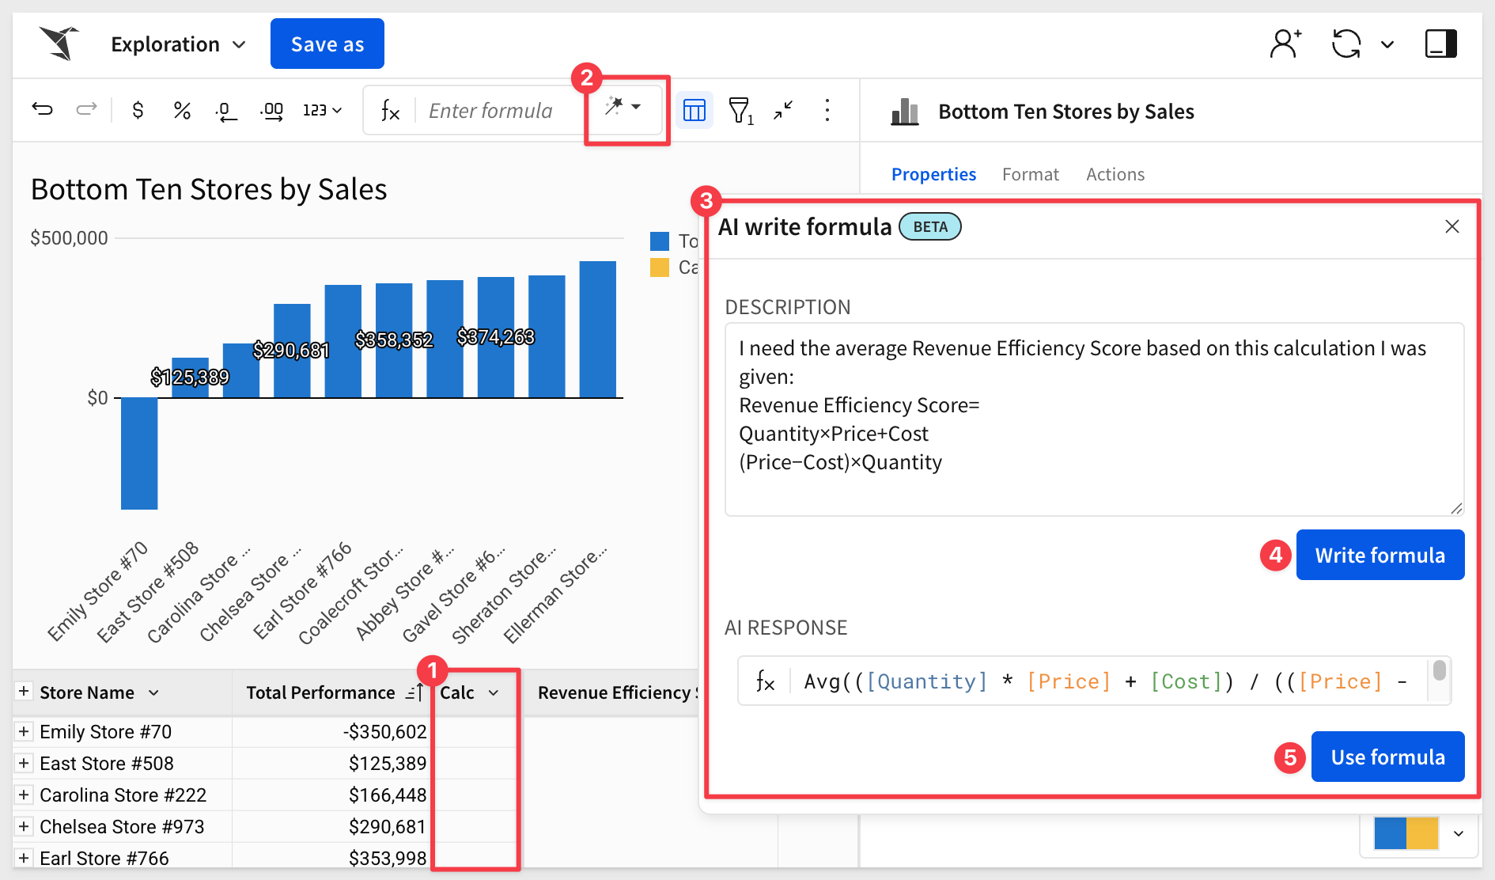1495x880 pixels.
Task: Click the undo arrow icon
Action: (x=43, y=109)
